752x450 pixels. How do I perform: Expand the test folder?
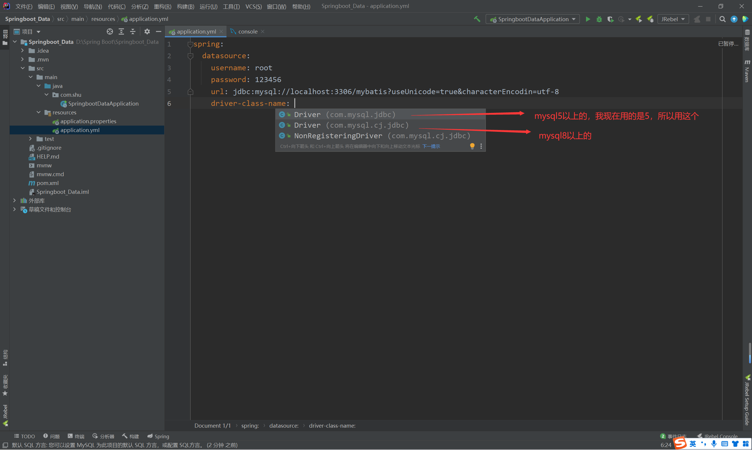pyautogui.click(x=30, y=139)
